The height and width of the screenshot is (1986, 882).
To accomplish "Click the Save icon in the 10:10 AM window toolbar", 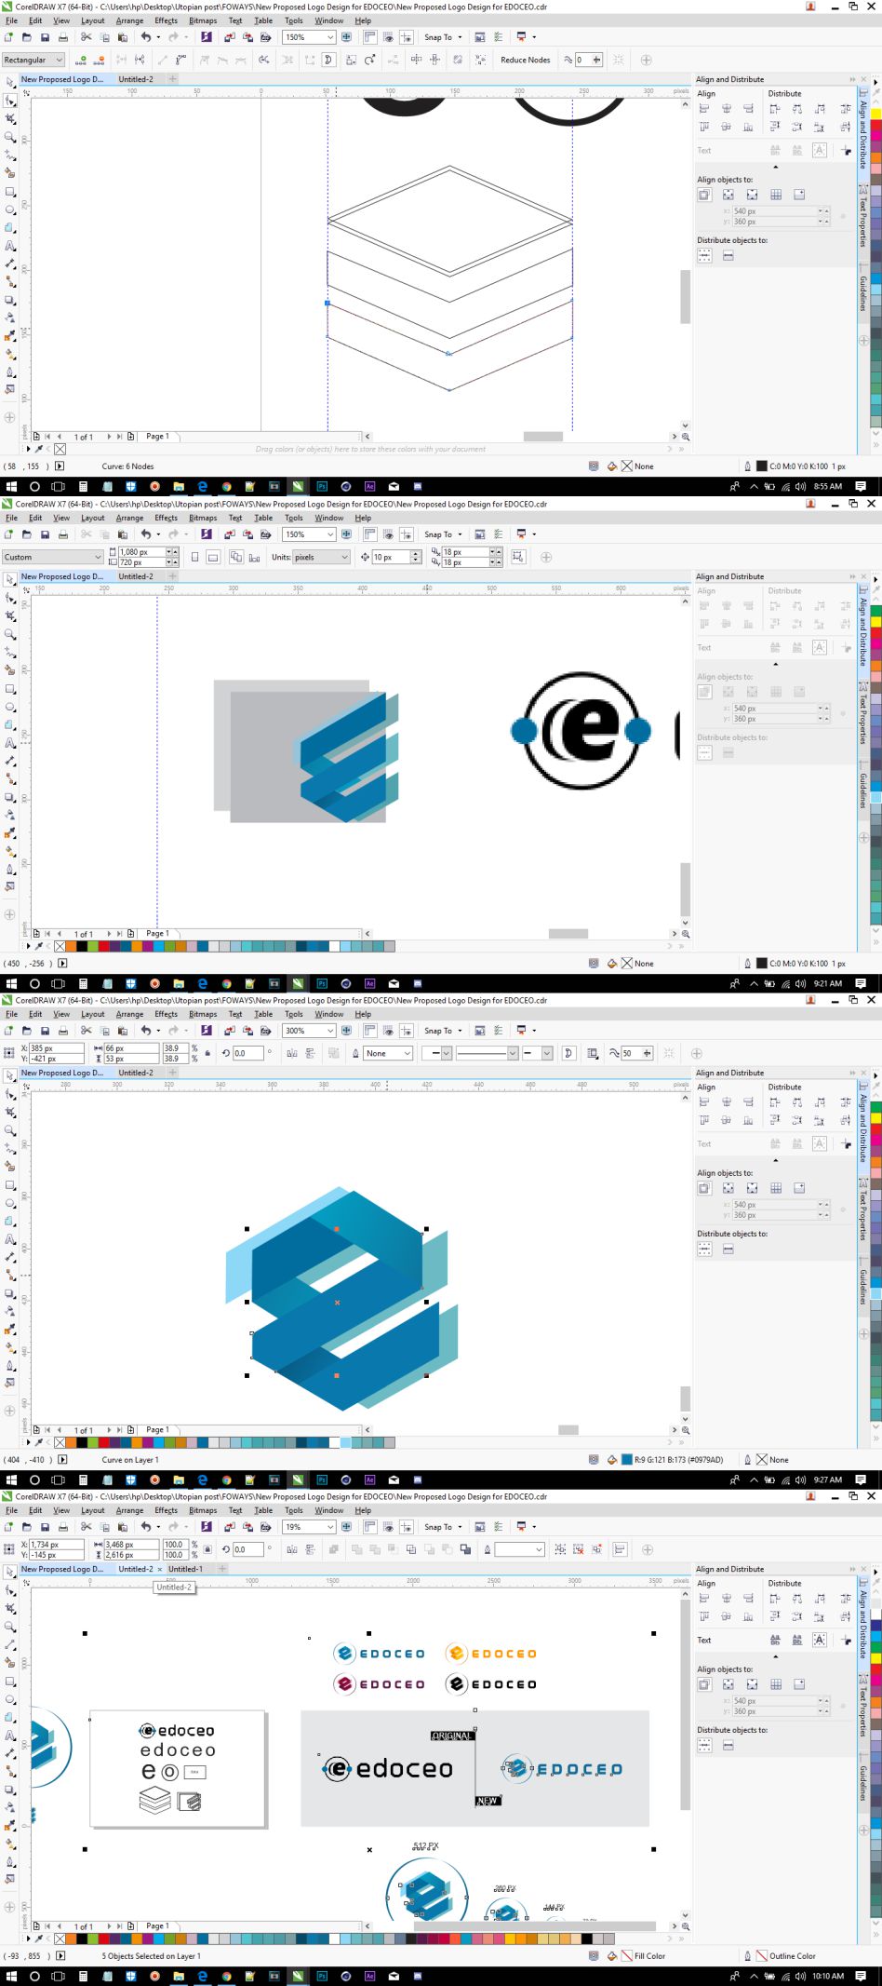I will tap(45, 1527).
